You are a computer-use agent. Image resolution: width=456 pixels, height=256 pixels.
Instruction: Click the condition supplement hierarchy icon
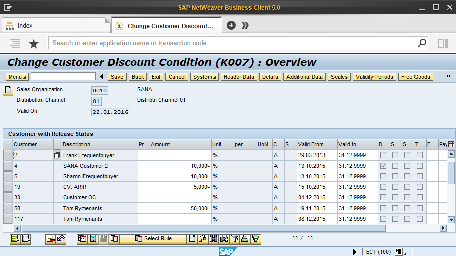203,239
